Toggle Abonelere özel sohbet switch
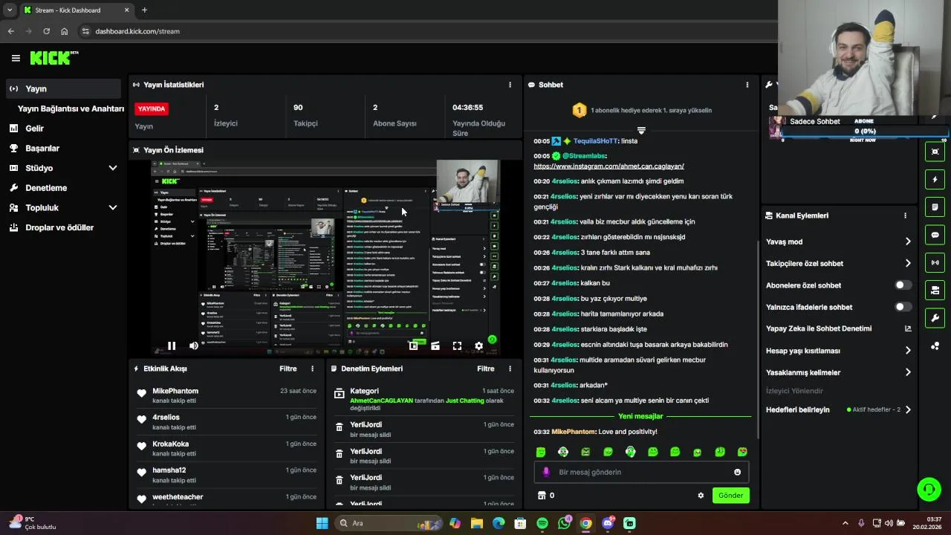This screenshot has width=951, height=535. 903,285
